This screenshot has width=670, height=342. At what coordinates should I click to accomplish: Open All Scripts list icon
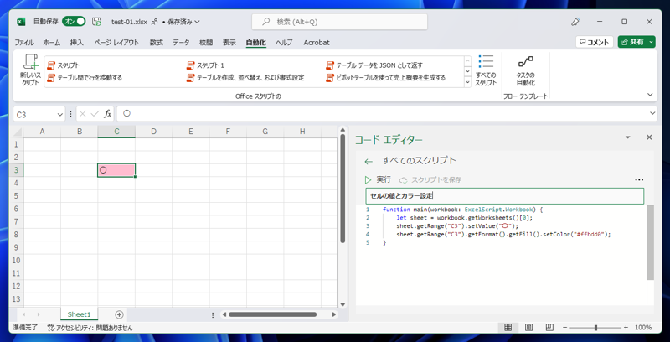pyautogui.click(x=486, y=61)
